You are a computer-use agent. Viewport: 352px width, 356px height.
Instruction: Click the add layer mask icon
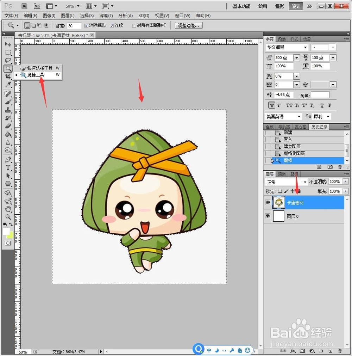[302, 351]
